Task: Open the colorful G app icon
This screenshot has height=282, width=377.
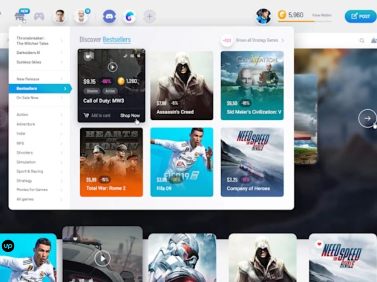Action: click(x=129, y=16)
